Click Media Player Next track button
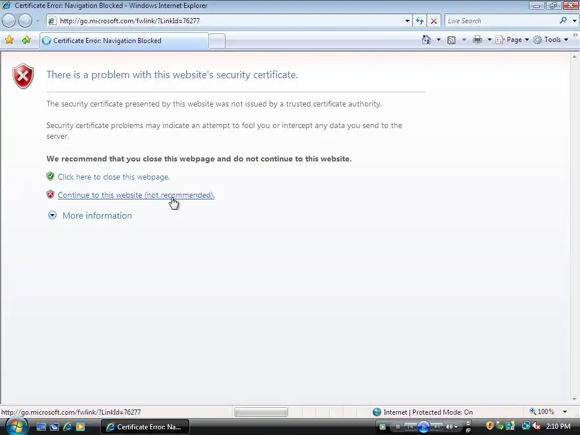This screenshot has height=435, width=580. point(437,427)
